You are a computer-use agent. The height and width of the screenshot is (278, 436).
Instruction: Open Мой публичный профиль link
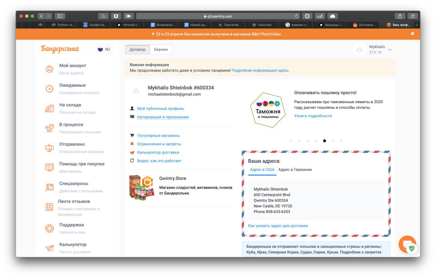(x=160, y=109)
